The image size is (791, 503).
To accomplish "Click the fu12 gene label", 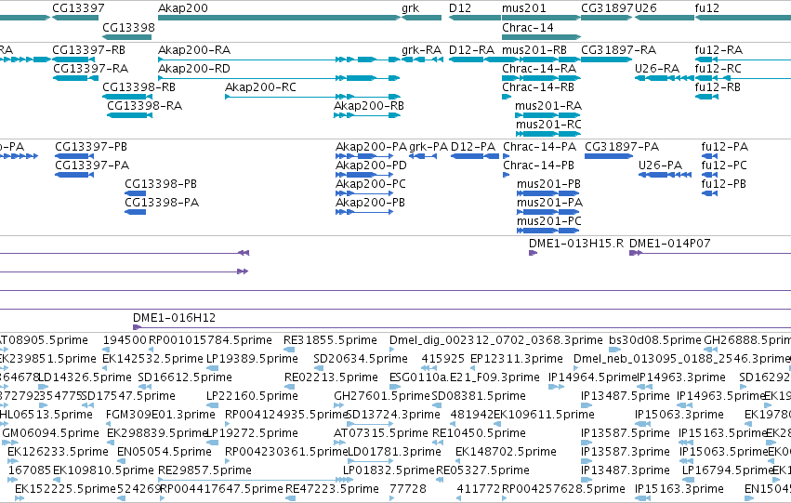I will click(706, 8).
